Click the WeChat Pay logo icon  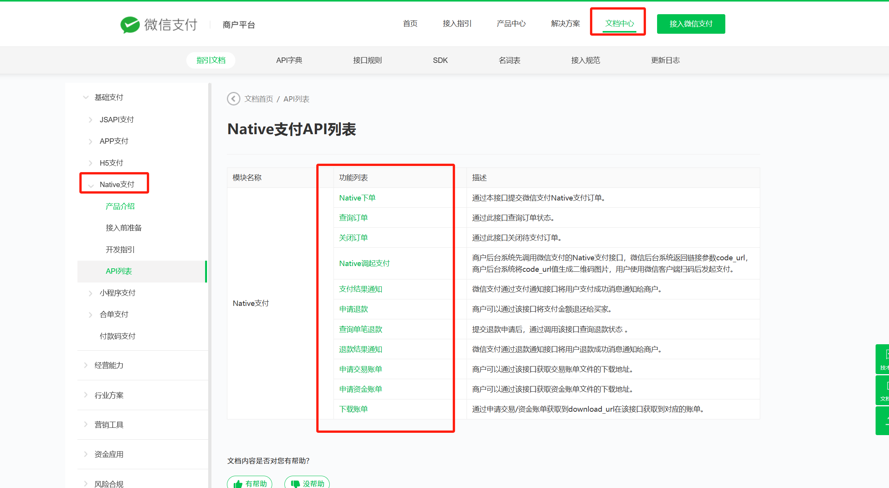point(130,25)
